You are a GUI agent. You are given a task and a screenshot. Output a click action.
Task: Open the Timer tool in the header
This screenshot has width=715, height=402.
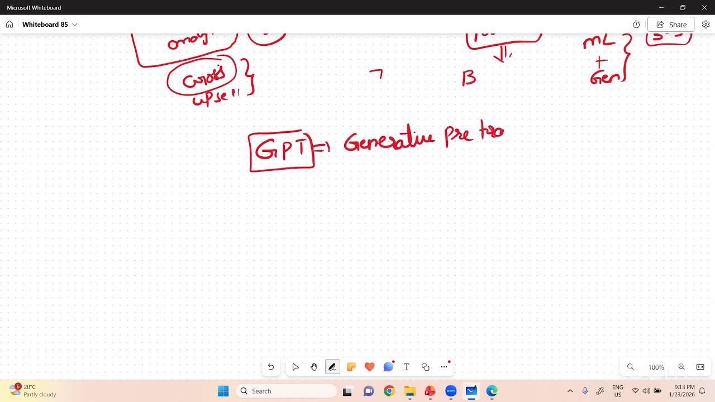click(x=636, y=25)
